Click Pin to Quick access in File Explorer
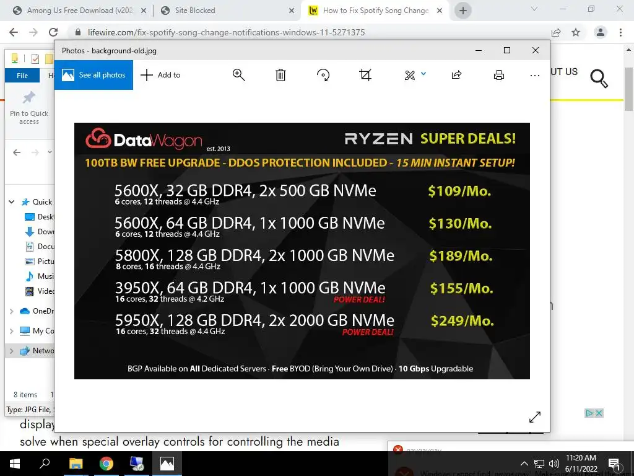This screenshot has width=634, height=476. pyautogui.click(x=29, y=108)
